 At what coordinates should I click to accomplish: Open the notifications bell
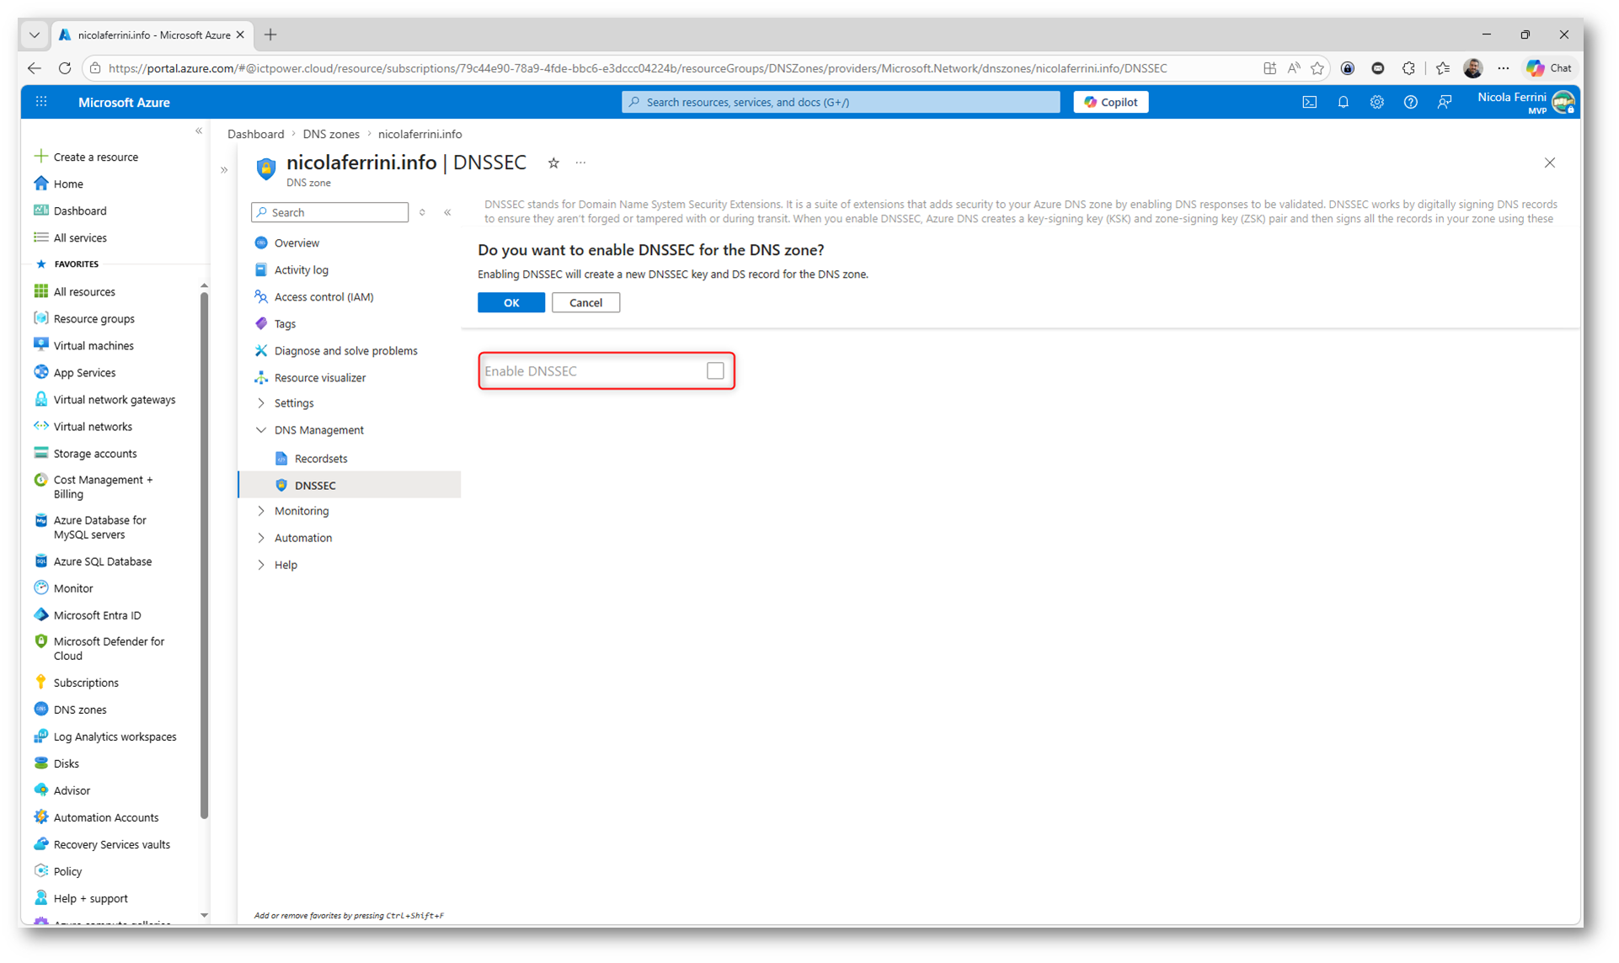pos(1343,102)
